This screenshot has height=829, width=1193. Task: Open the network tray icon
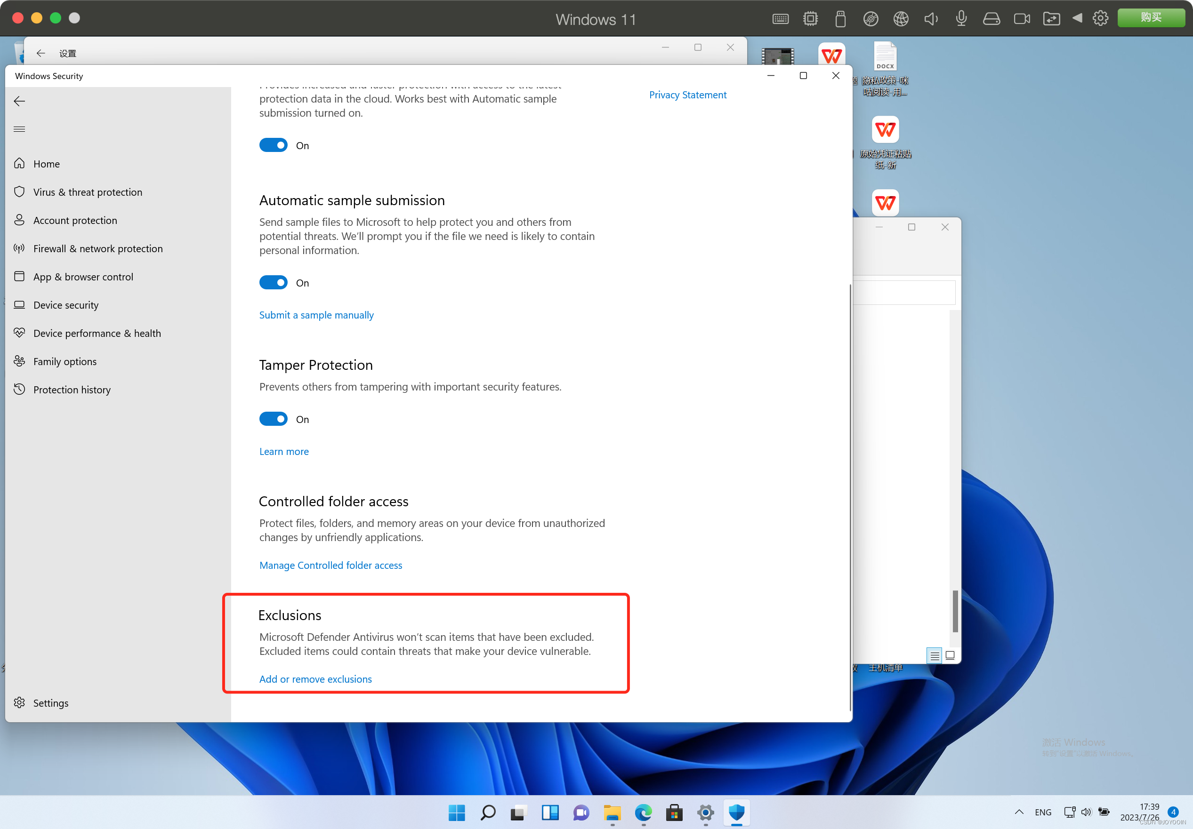pyautogui.click(x=1069, y=813)
